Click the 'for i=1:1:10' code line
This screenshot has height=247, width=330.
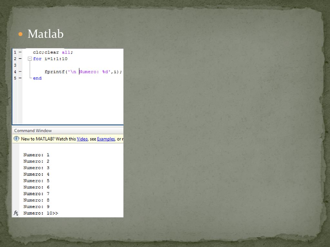[x=50, y=59]
